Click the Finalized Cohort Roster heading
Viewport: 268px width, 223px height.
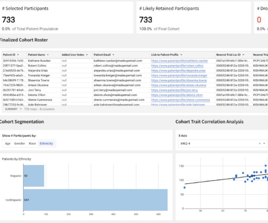[x=24, y=40]
